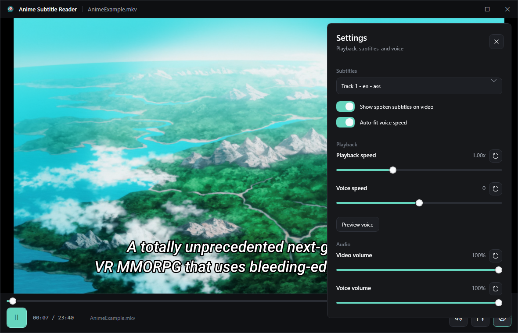Click the Video volume 100% value

click(x=478, y=255)
